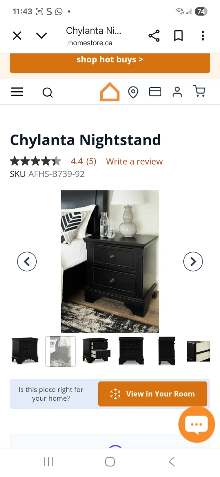Open the Write a review link
The width and height of the screenshot is (220, 477).
[134, 161]
